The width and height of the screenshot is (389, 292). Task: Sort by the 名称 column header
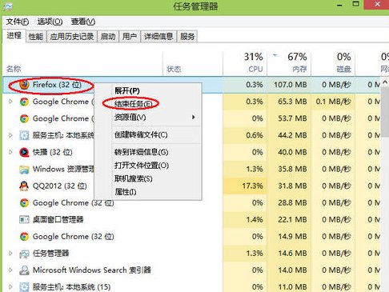82,63
